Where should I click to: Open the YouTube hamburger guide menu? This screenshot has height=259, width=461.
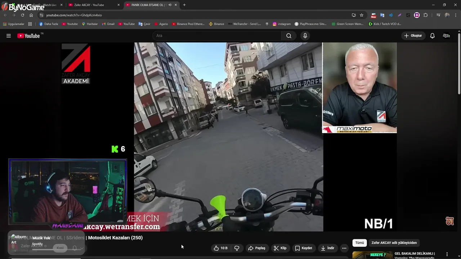click(9, 36)
